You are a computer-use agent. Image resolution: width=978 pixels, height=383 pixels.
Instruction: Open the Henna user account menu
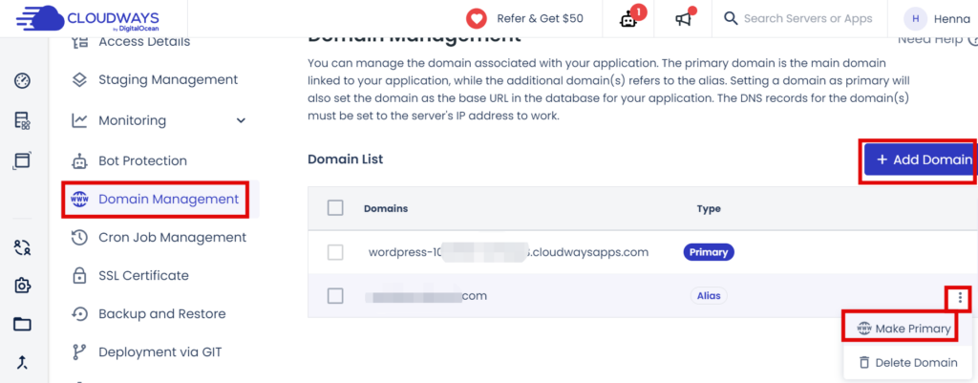tap(937, 19)
